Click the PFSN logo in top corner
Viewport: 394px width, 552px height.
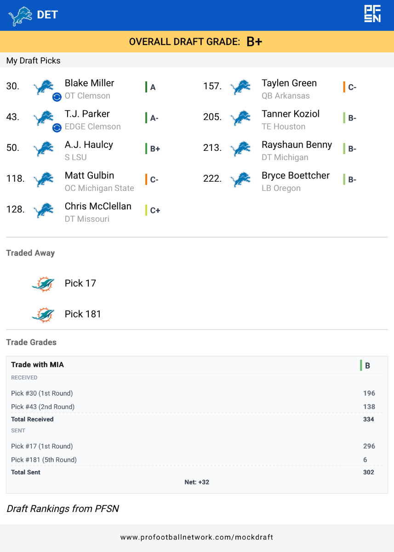(372, 14)
